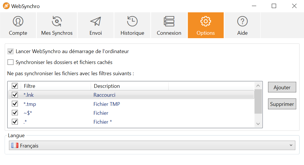This screenshot has height=165, width=304.
Task: Click the Description column header
Action: click(130, 86)
